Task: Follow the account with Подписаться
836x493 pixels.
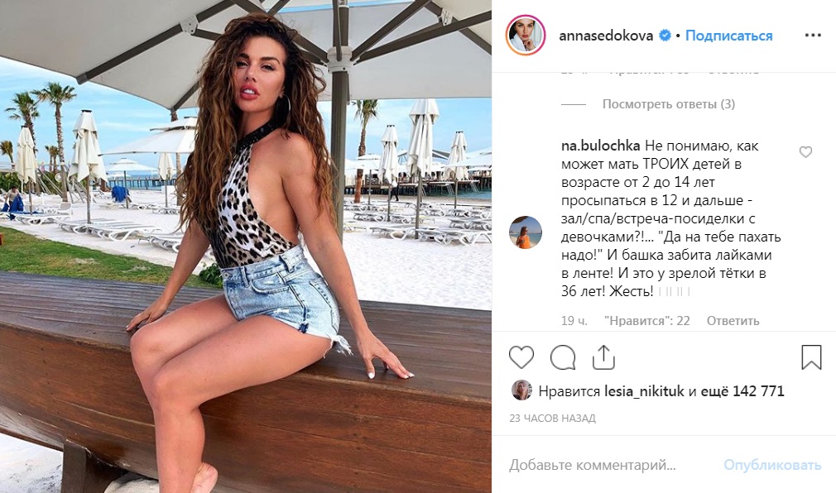Action: (x=729, y=36)
